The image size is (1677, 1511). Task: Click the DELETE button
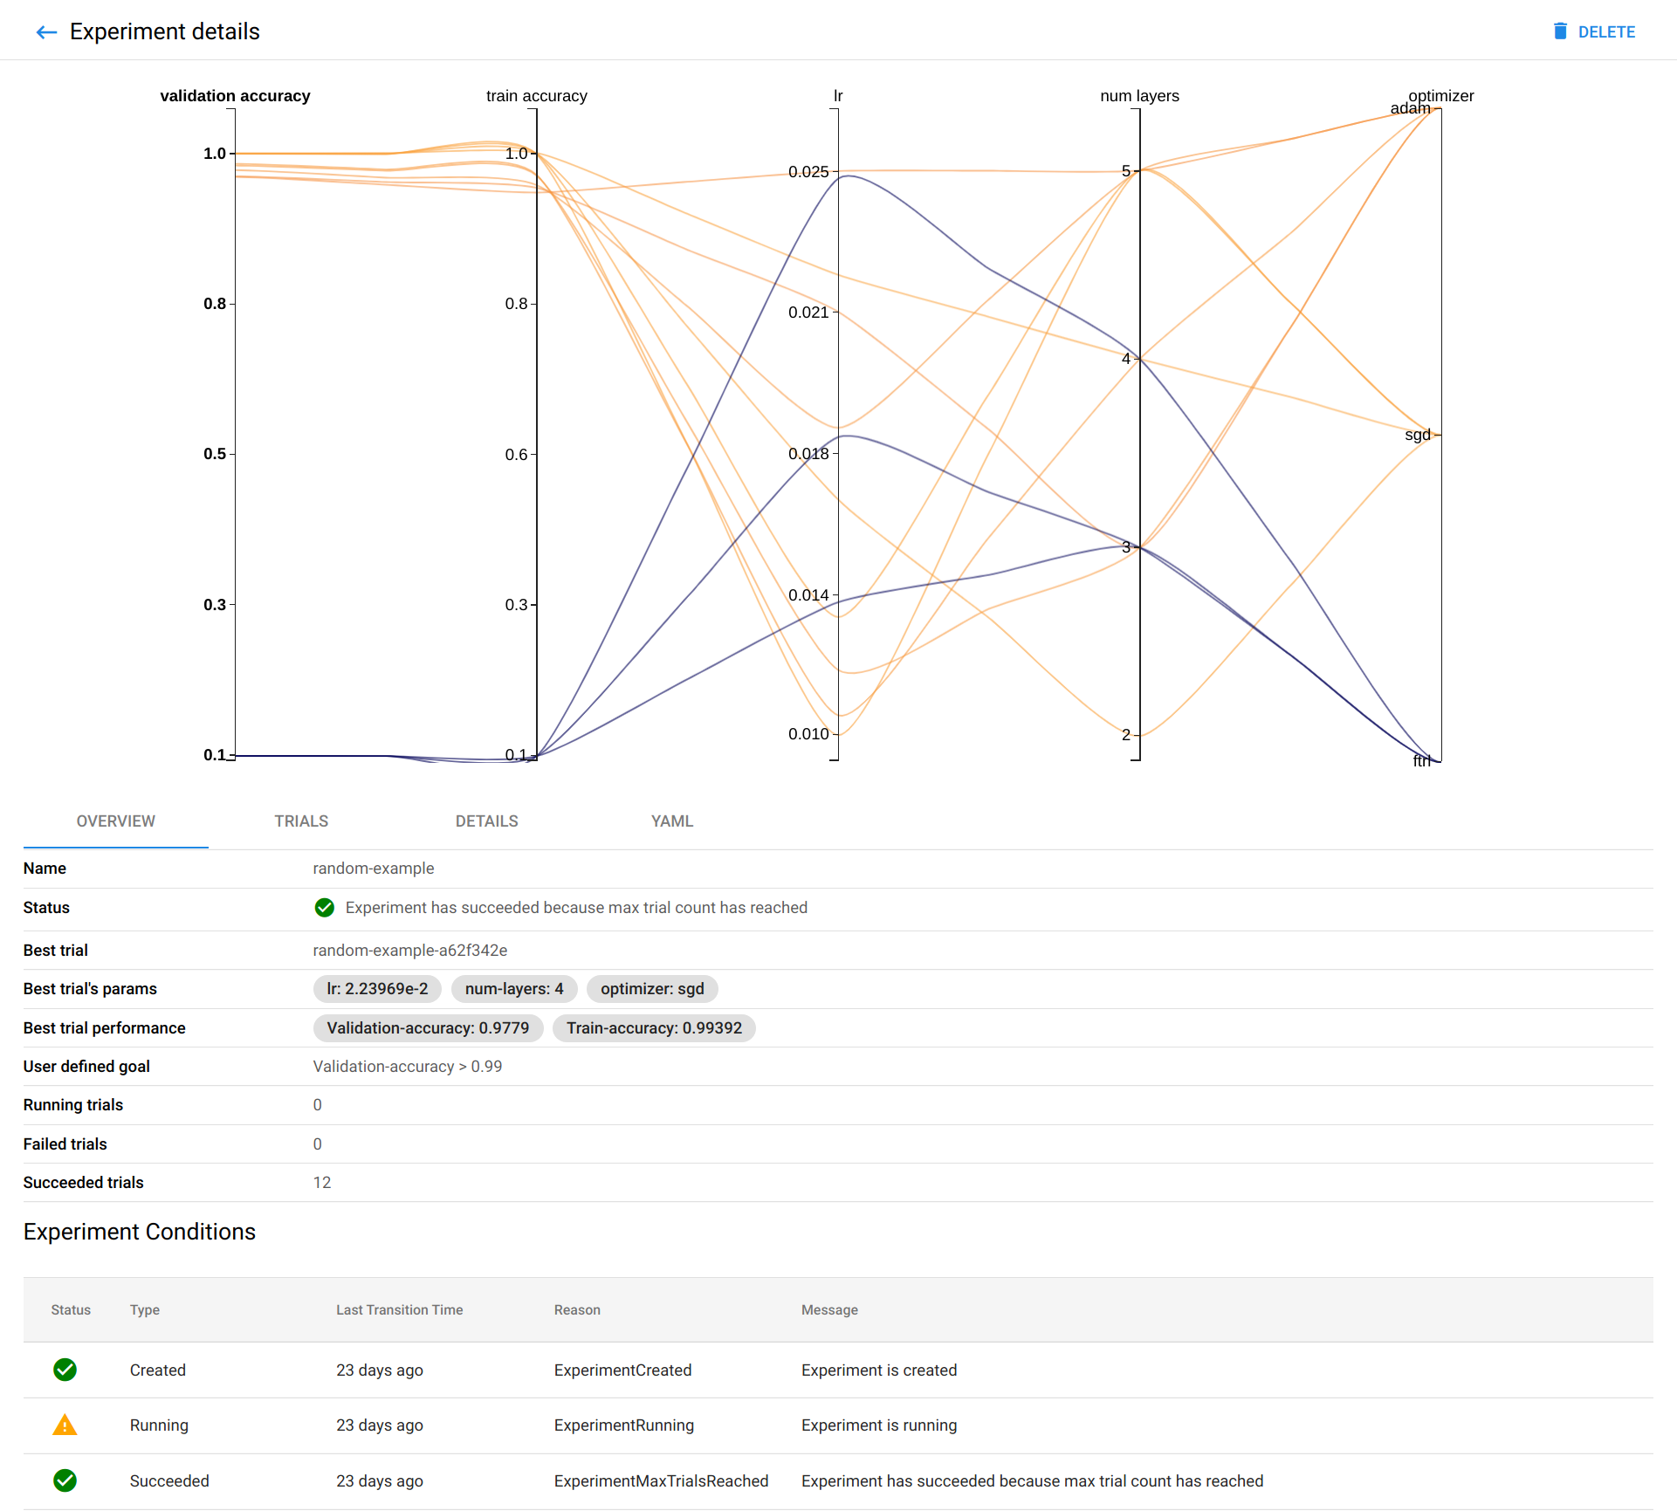pyautogui.click(x=1606, y=31)
